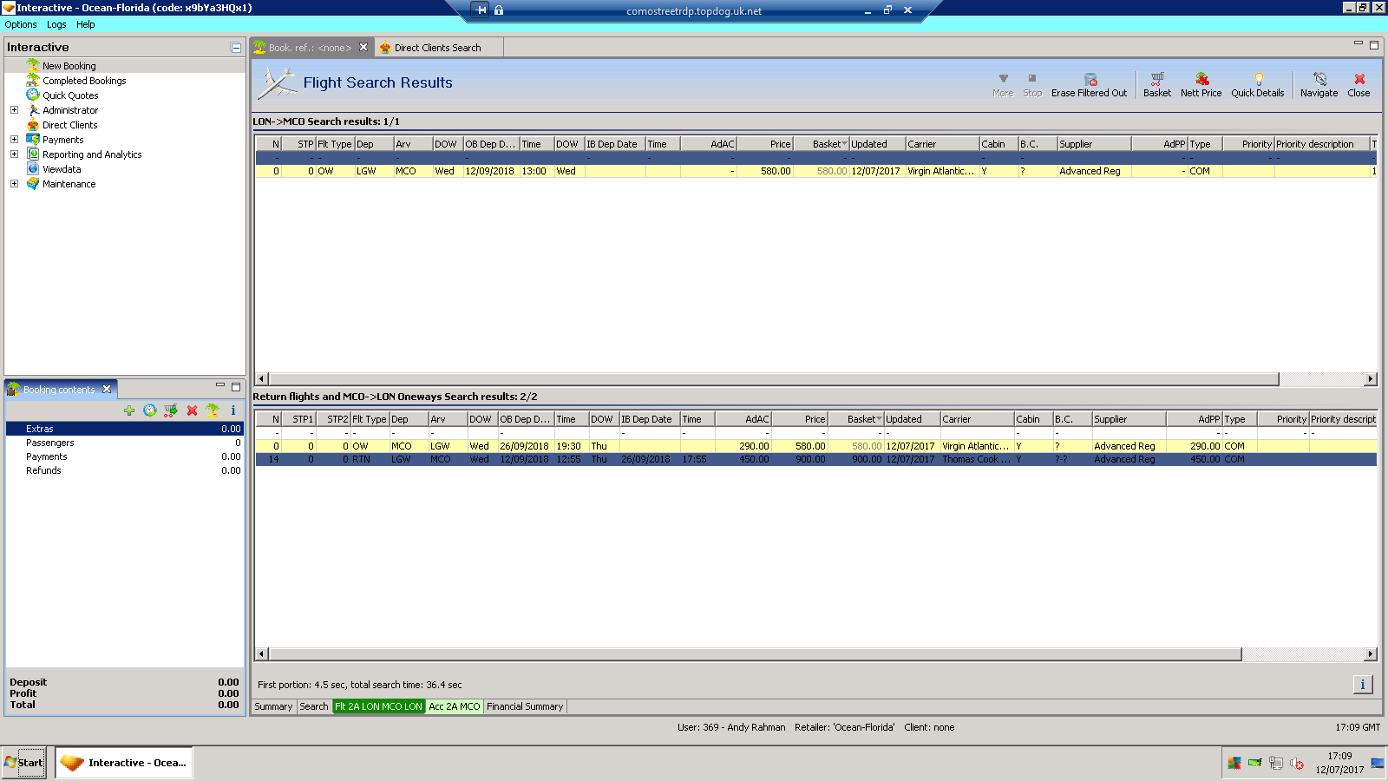Close the Booking contents tab
1388x781 pixels.
(x=107, y=389)
